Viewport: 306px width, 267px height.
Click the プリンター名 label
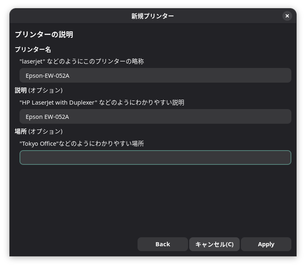click(x=33, y=49)
